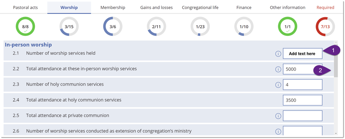Select the Congregational life tab
Image resolution: width=345 pixels, height=139 pixels.
click(200, 7)
